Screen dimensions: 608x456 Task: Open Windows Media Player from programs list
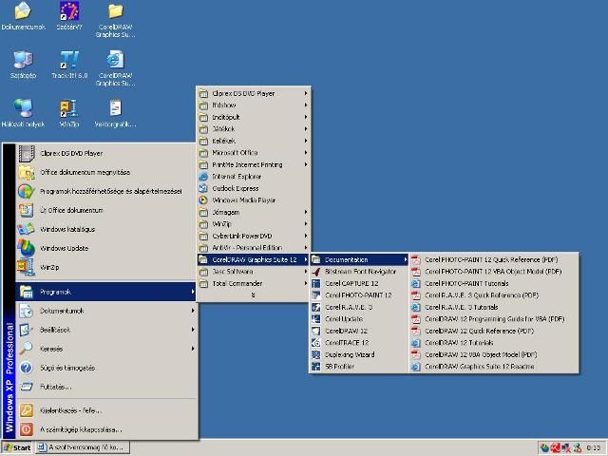click(x=243, y=200)
